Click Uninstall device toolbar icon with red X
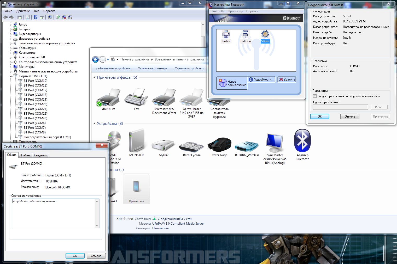397x264 pixels. pos(64,17)
